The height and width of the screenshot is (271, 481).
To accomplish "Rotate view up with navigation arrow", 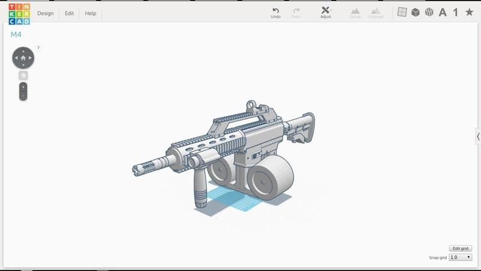I will pyautogui.click(x=23, y=51).
